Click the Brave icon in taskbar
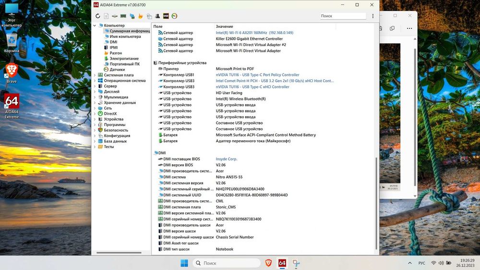 (x=268, y=263)
